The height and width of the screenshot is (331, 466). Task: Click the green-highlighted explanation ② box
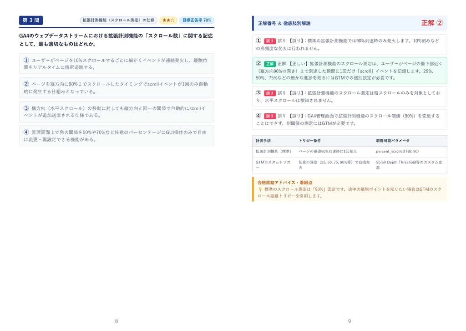point(349,71)
